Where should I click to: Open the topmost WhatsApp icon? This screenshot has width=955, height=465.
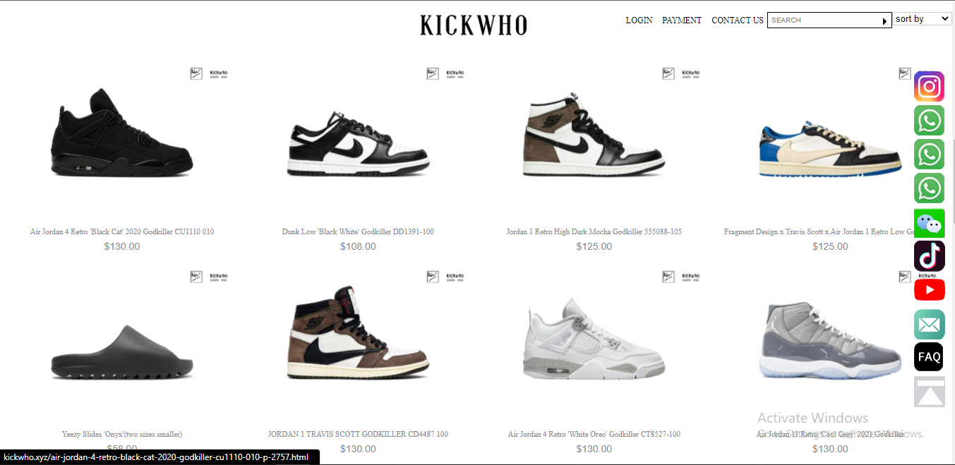[x=929, y=121]
